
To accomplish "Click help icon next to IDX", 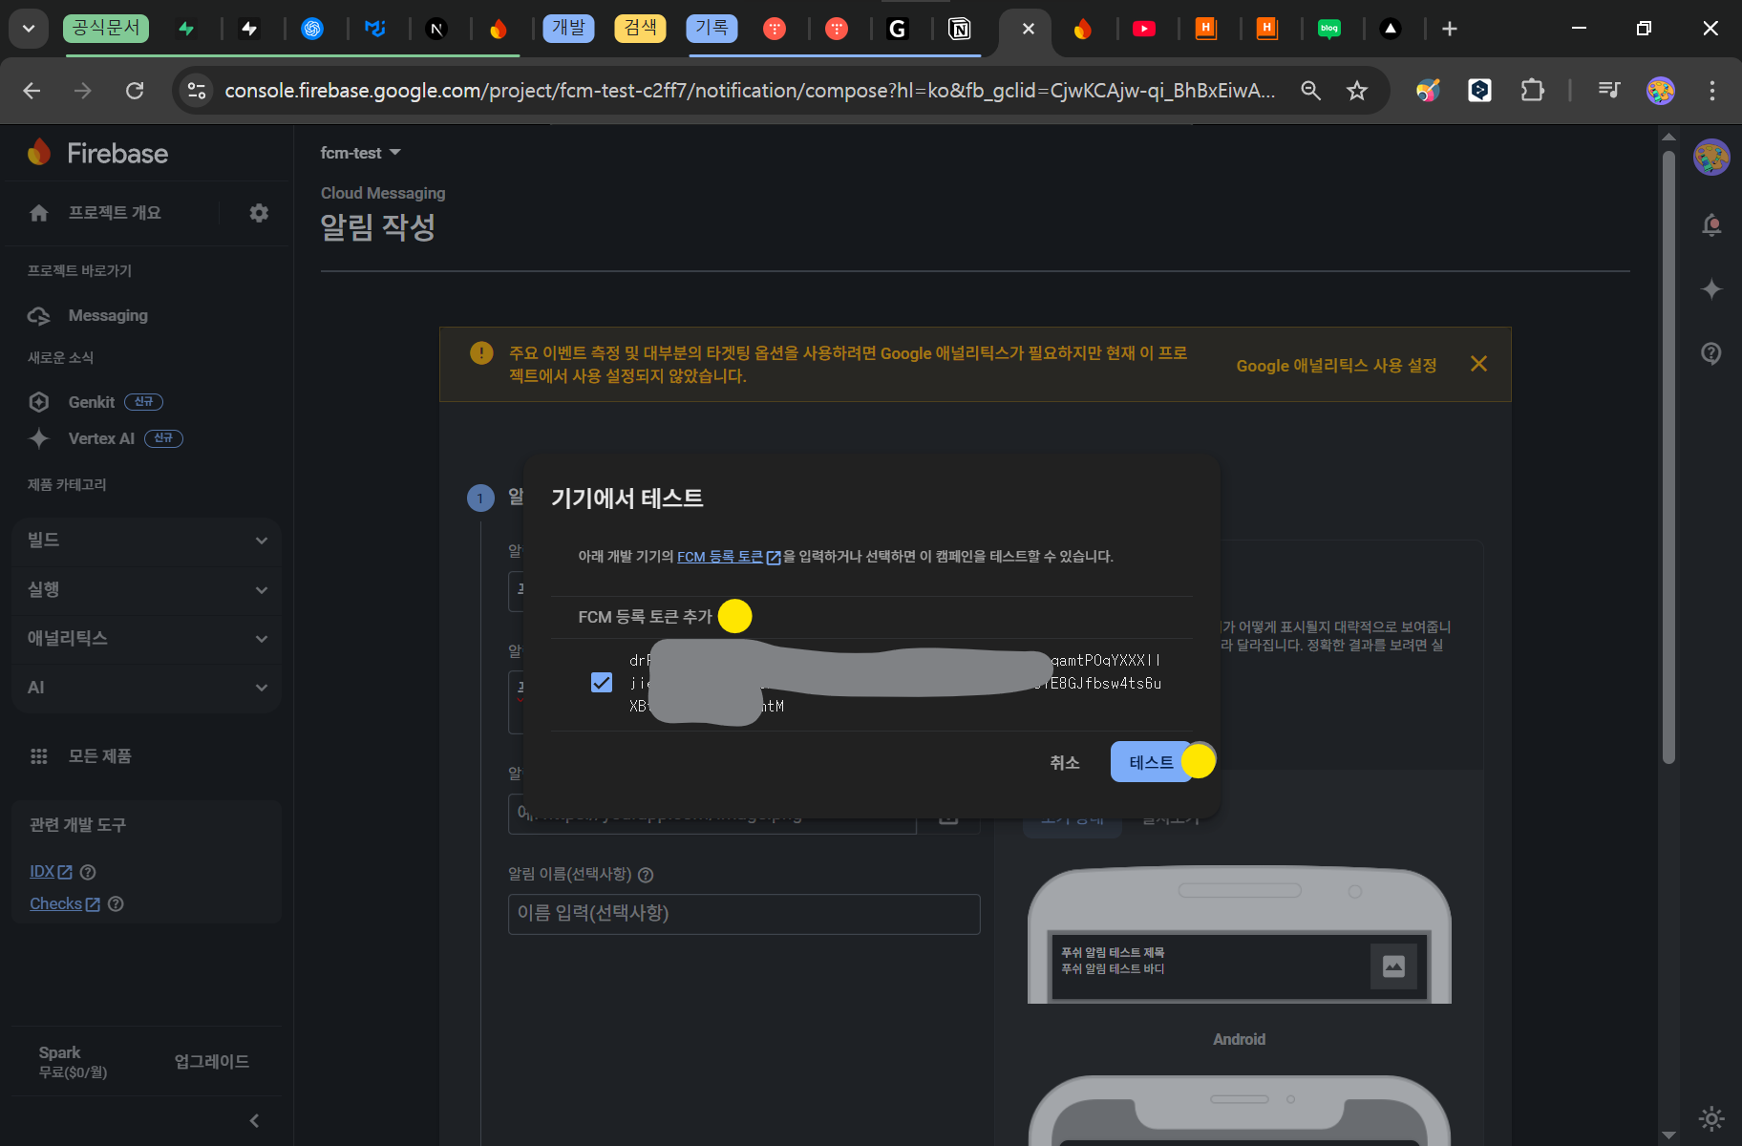I will click(x=88, y=872).
